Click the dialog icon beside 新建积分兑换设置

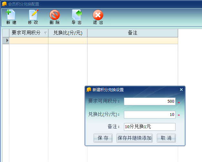(x=89, y=90)
